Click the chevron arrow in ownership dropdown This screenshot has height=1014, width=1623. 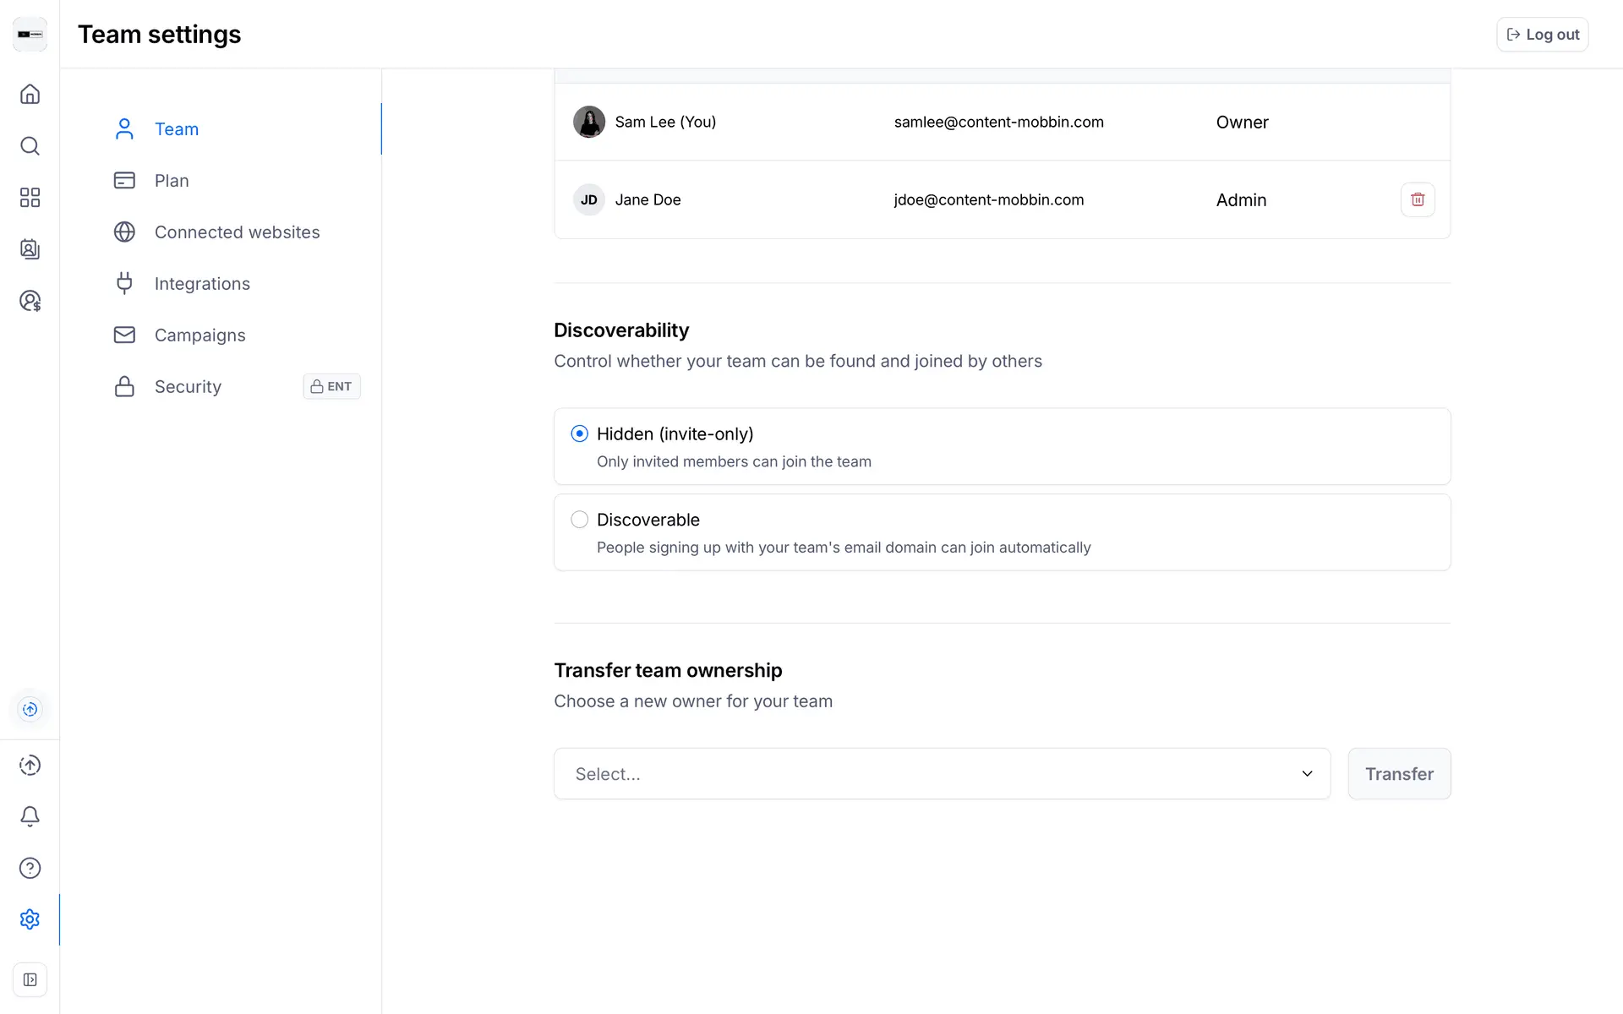coord(1307,774)
